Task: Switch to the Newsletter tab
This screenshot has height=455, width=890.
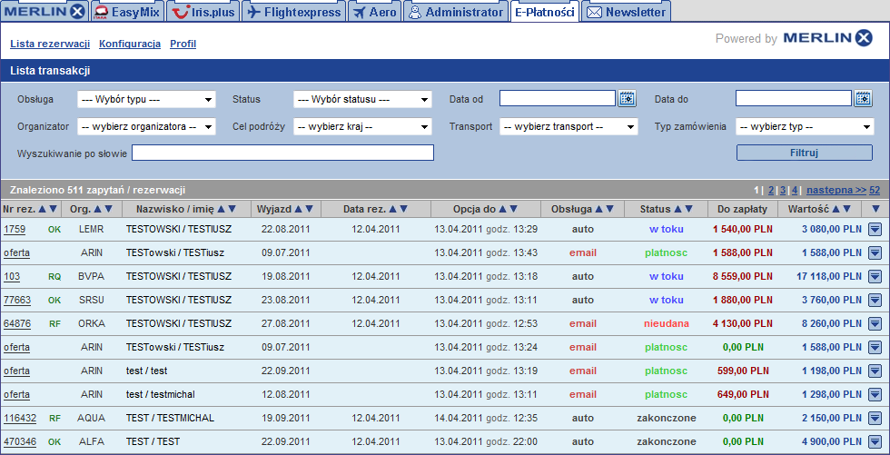Action: click(x=626, y=11)
